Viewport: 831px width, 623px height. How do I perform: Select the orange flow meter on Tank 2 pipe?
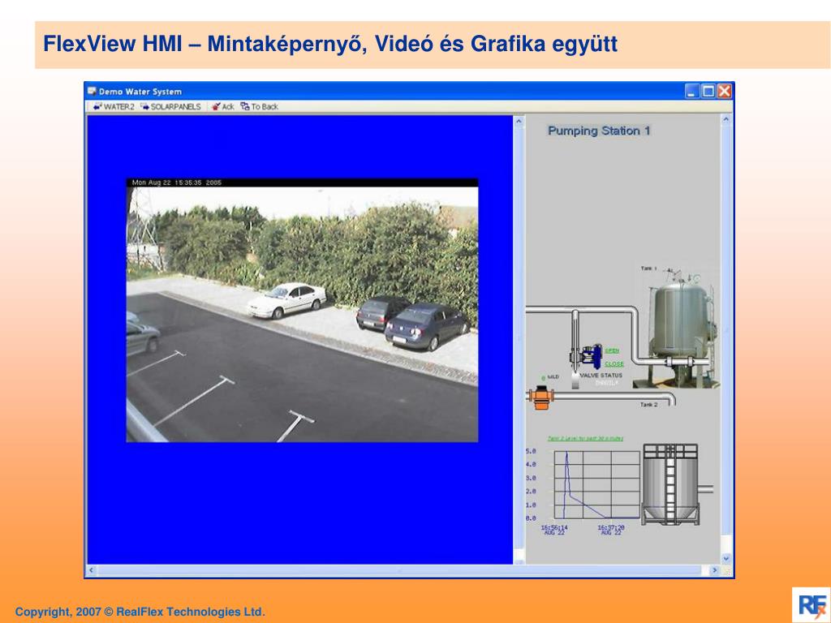[540, 397]
